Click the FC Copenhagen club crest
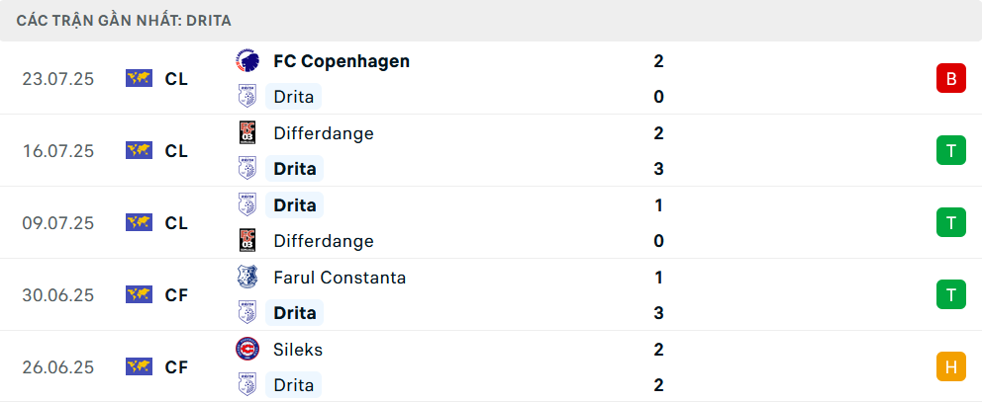 tap(247, 61)
